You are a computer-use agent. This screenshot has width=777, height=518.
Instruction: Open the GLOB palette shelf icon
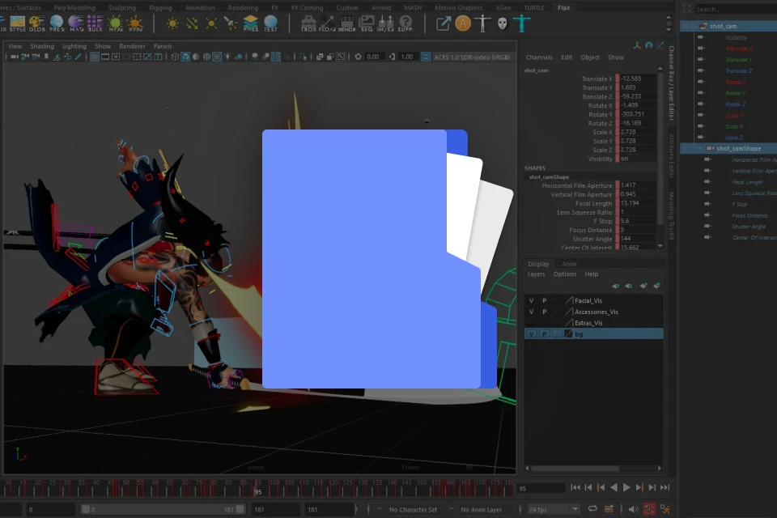pyautogui.click(x=36, y=23)
